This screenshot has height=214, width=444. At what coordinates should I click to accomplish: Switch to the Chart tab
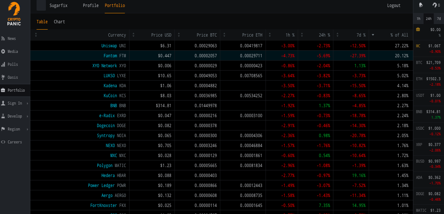coord(59,22)
